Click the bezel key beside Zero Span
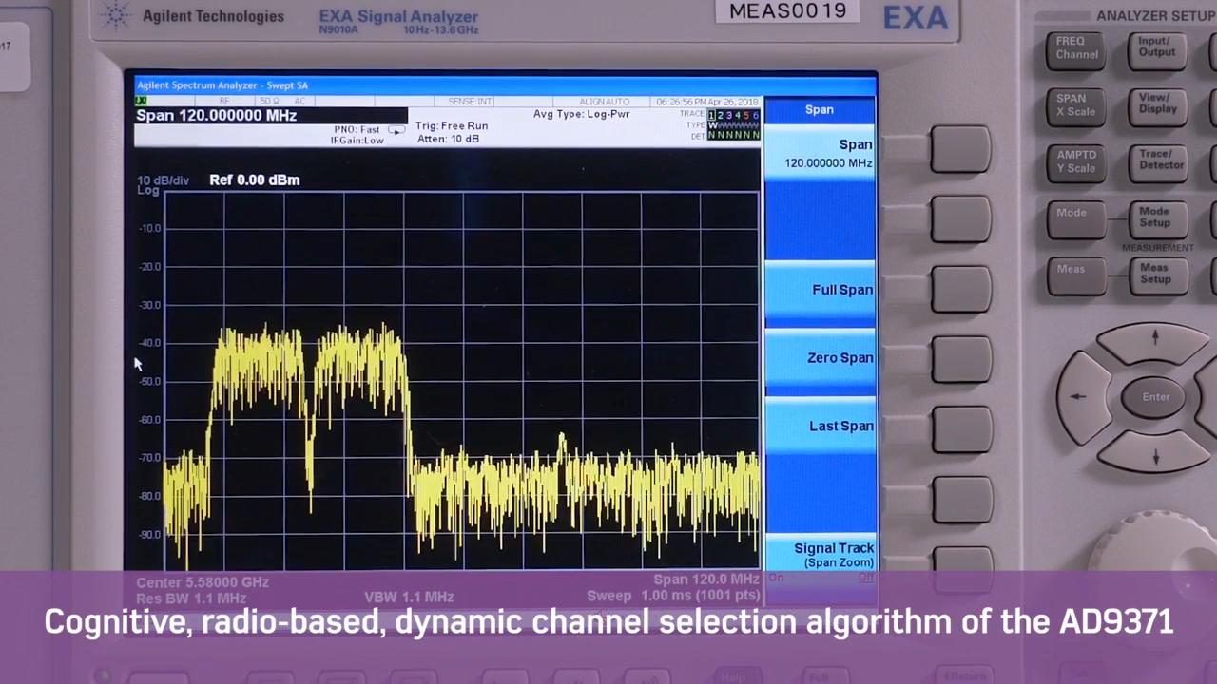Image resolution: width=1217 pixels, height=684 pixels. coord(960,359)
